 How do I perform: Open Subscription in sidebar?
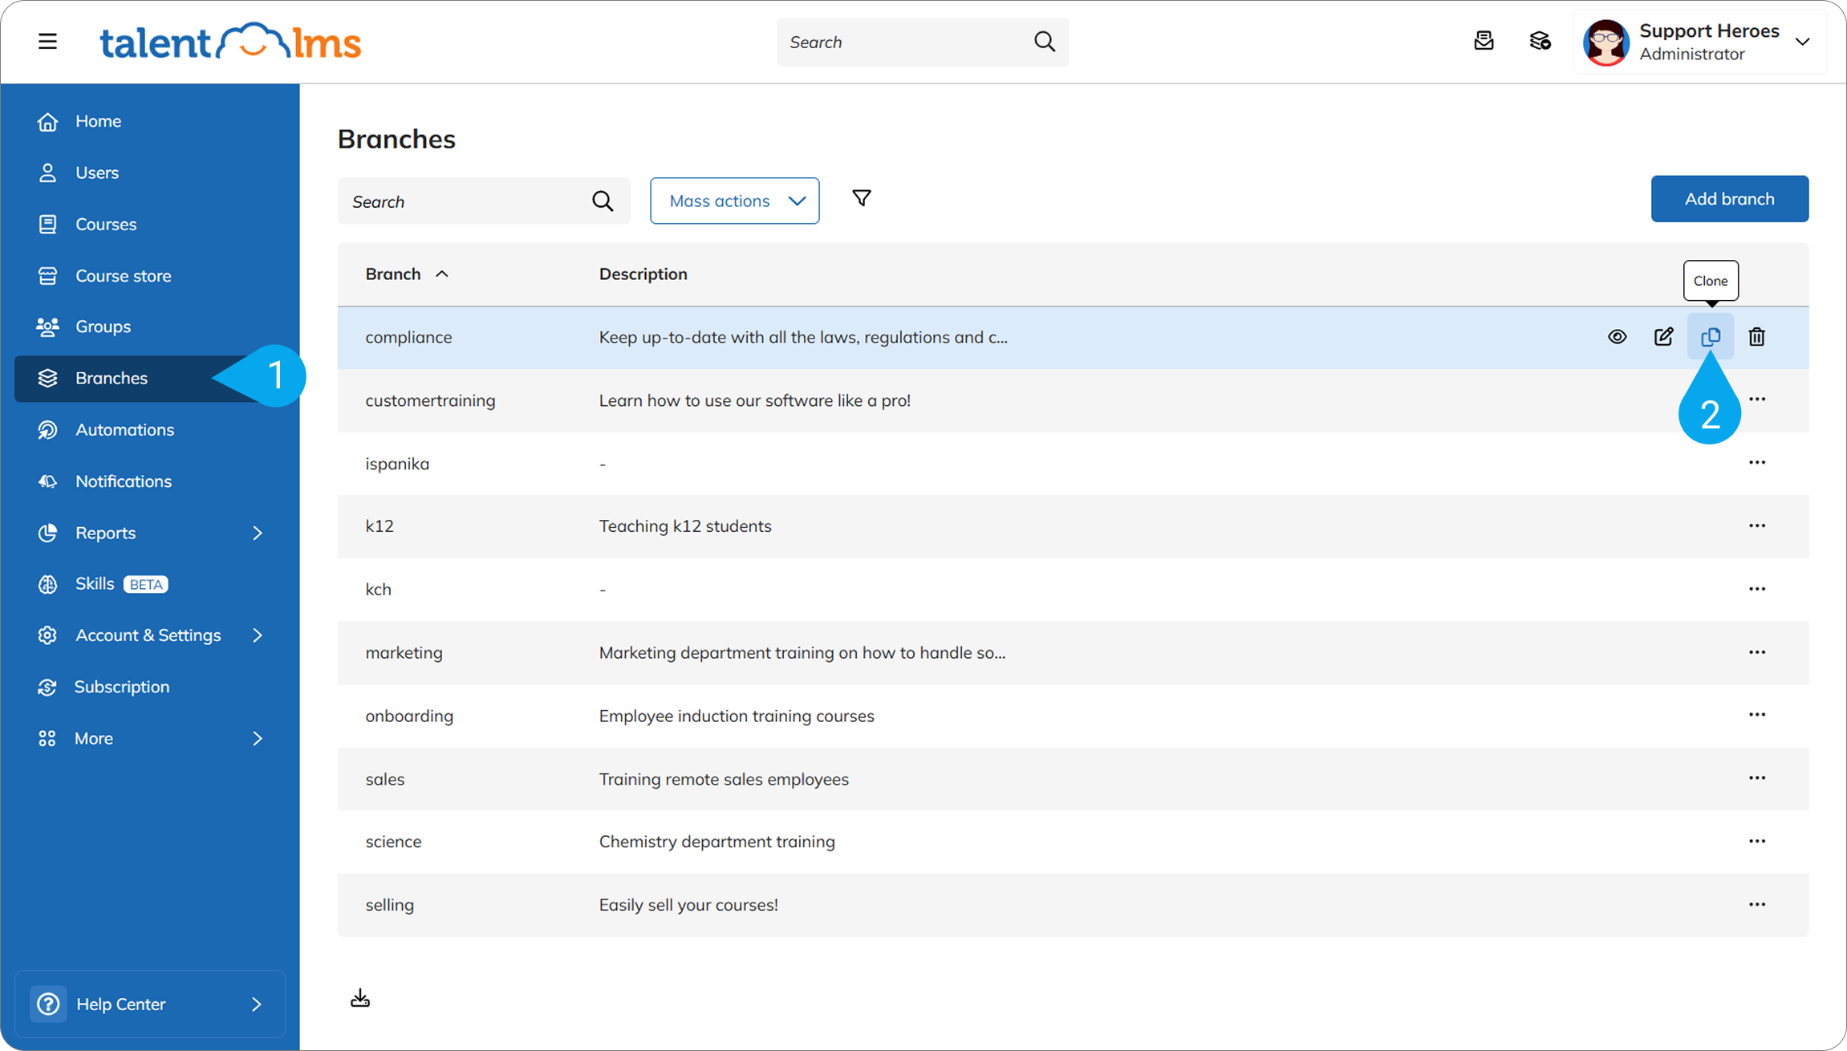tap(150, 687)
